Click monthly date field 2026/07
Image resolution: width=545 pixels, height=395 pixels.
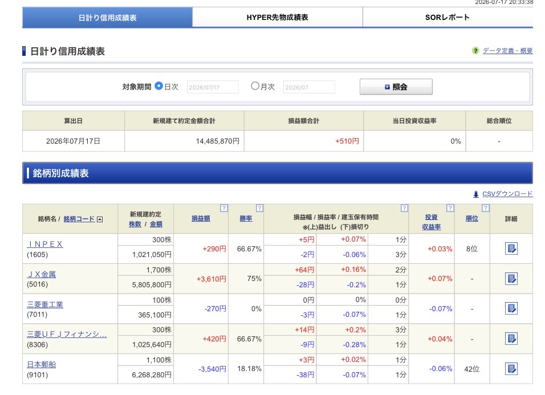[309, 87]
